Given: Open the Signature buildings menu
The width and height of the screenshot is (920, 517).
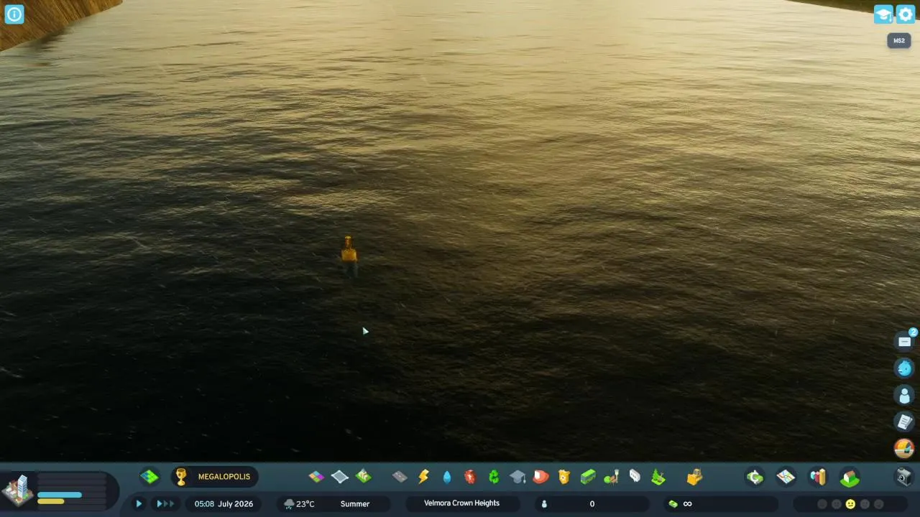Looking at the screenshot, I should point(364,476).
